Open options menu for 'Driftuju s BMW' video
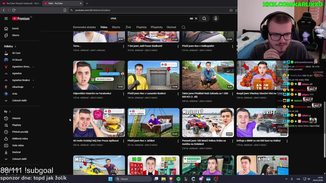Image resolution: width=326 pixels, height=183 pixels. [x=287, y=141]
